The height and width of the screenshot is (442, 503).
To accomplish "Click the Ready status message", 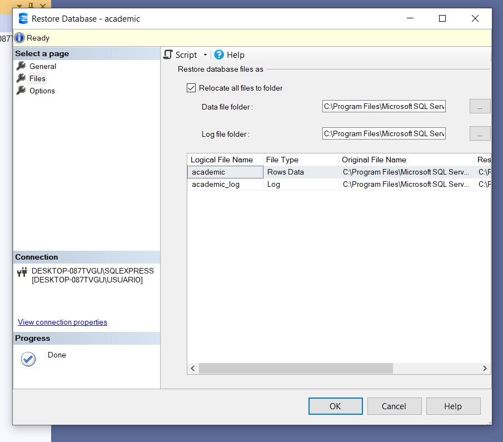I will (x=38, y=38).
